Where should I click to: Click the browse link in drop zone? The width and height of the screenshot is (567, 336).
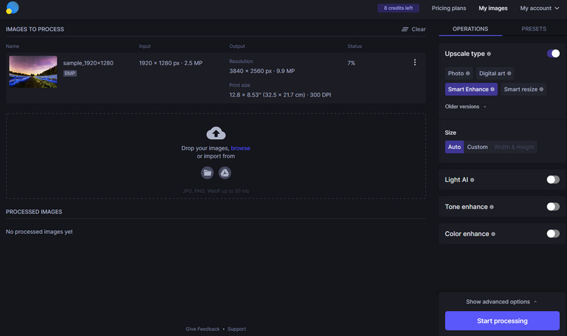240,148
